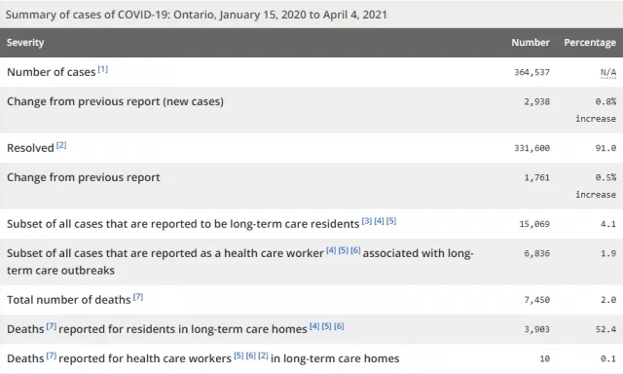Click footnote [6] after health care worker text
The width and height of the screenshot is (623, 374).
click(355, 250)
